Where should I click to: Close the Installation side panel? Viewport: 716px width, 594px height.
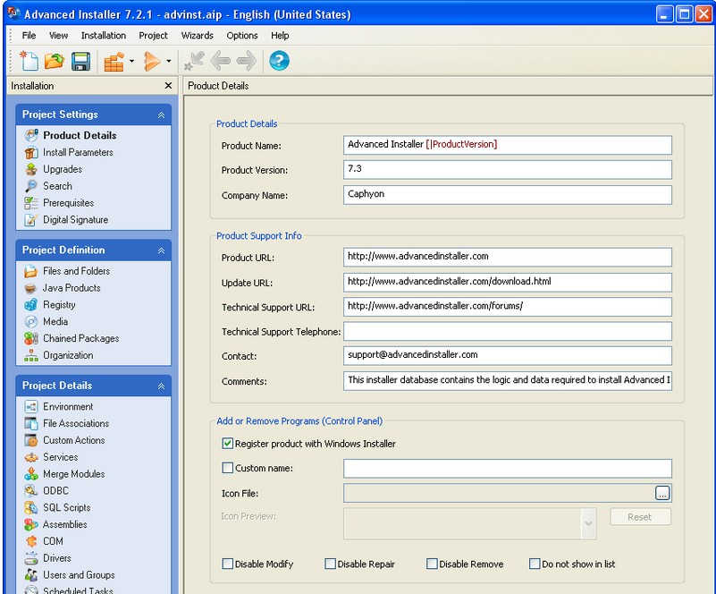tap(168, 86)
